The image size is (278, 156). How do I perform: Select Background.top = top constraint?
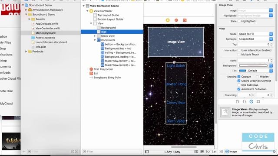118,49
